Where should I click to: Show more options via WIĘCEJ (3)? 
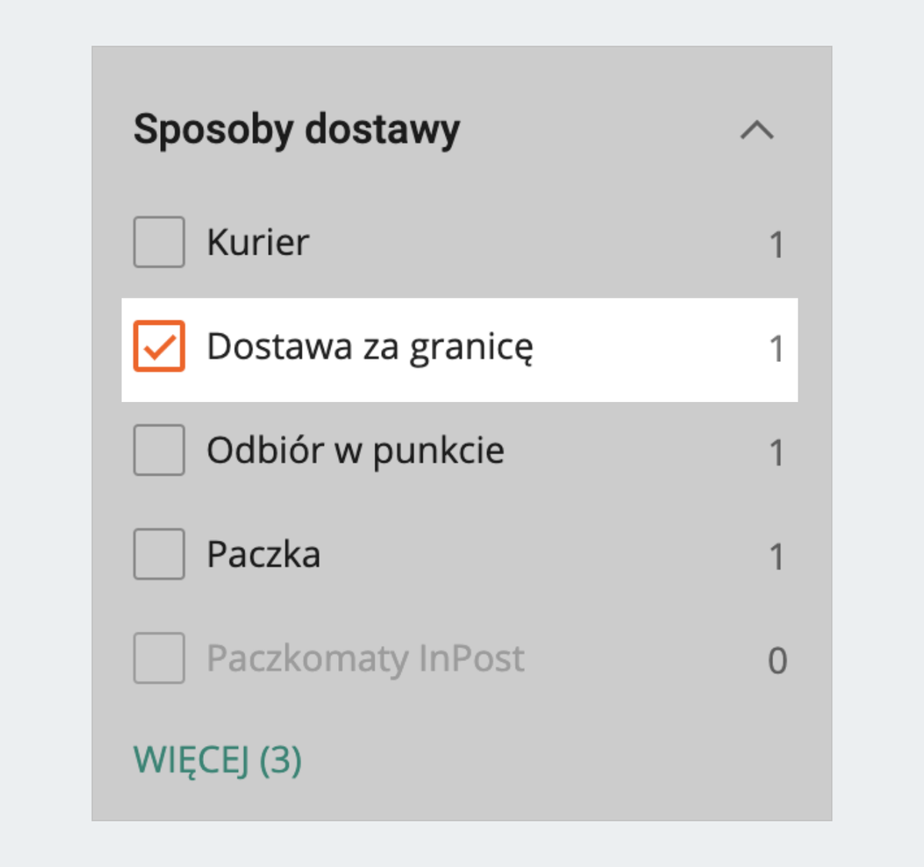pyautogui.click(x=218, y=760)
